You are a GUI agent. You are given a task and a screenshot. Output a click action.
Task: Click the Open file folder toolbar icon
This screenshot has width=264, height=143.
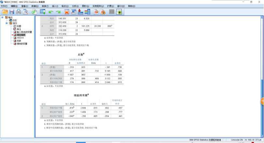click(5, 12)
